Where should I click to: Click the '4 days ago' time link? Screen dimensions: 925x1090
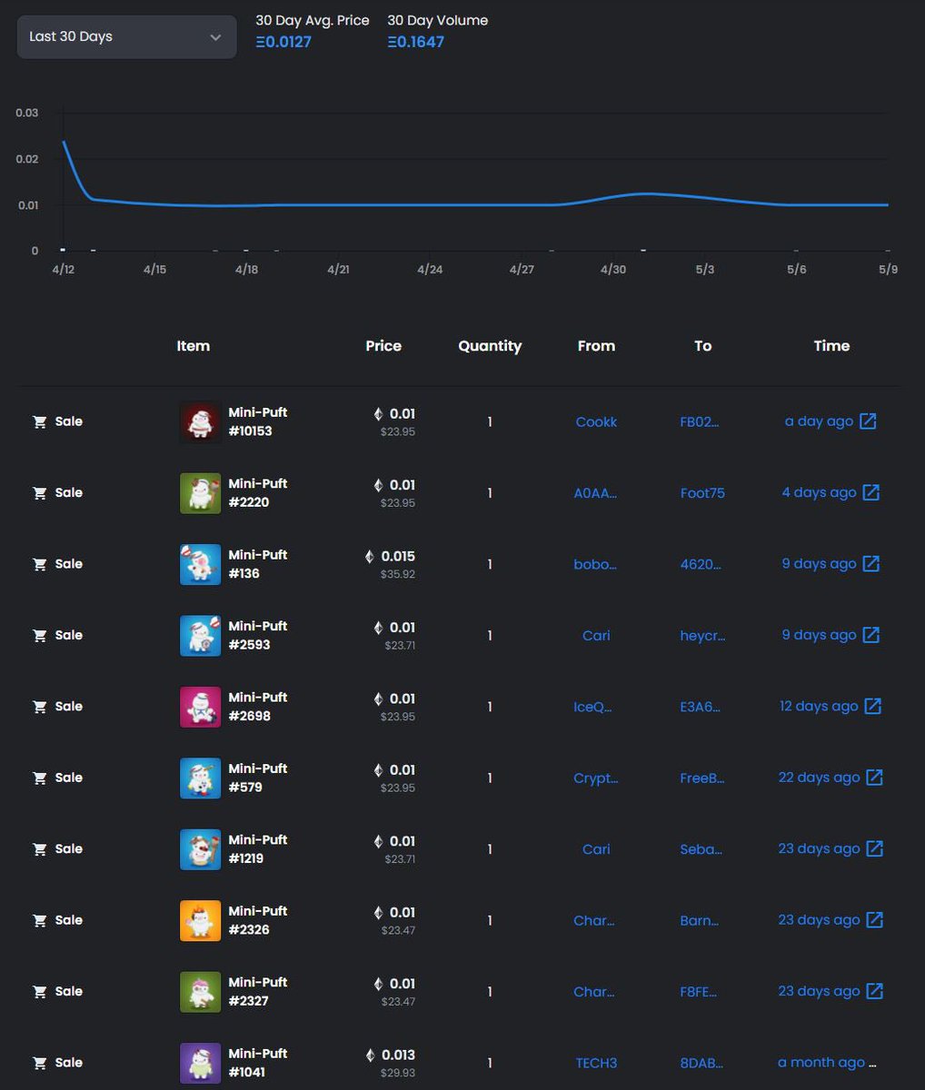coord(819,492)
